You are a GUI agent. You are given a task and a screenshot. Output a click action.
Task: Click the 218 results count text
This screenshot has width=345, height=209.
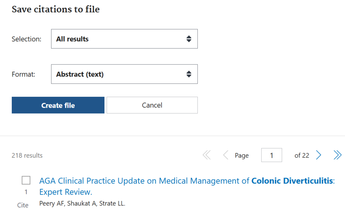click(x=27, y=156)
